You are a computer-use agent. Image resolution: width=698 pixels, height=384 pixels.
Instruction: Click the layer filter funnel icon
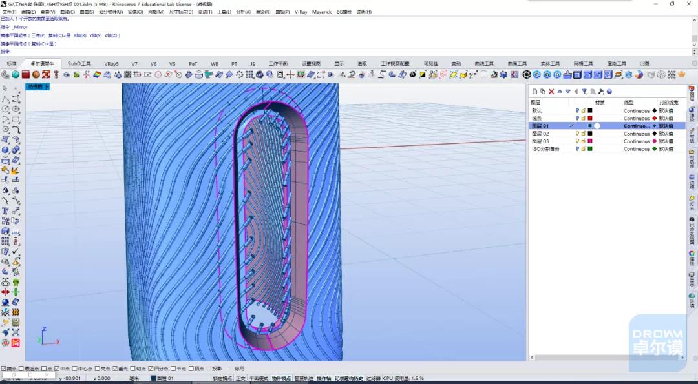(x=584, y=92)
